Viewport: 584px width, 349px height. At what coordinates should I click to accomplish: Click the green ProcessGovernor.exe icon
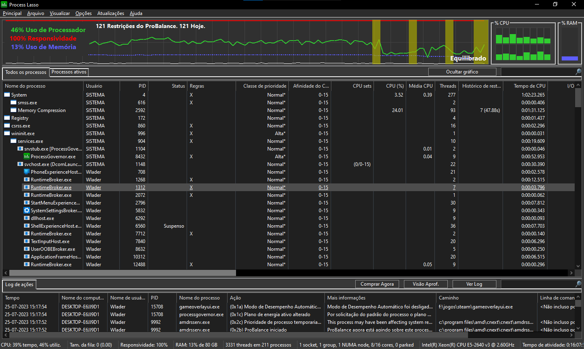coord(27,156)
